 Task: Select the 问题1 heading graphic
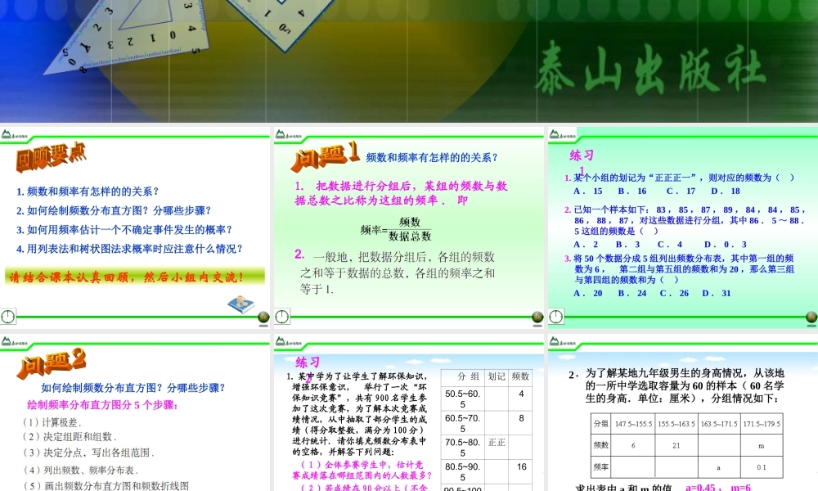(326, 156)
